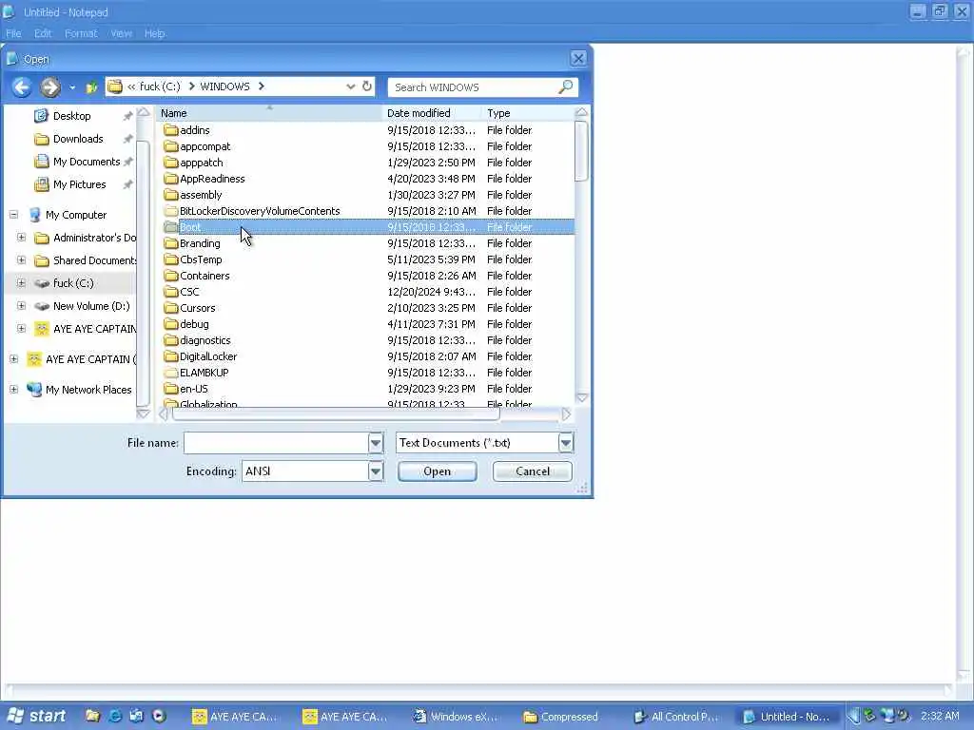Select the Branding folder icon
The image size is (974, 730).
[x=171, y=243]
